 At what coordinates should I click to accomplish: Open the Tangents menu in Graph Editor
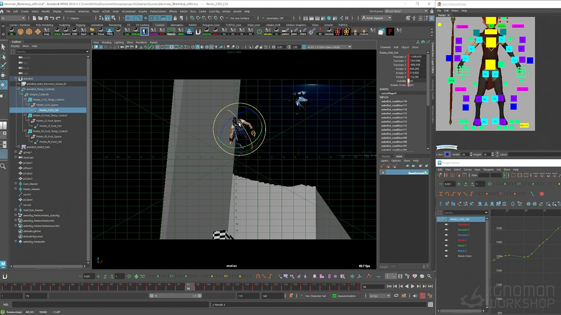coord(488,169)
